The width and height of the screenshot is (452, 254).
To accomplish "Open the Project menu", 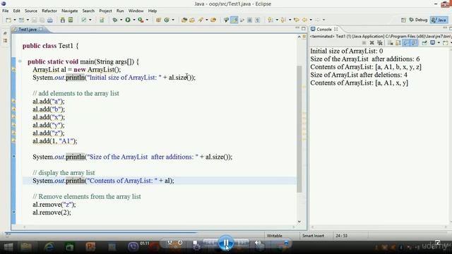I will tap(105, 11).
